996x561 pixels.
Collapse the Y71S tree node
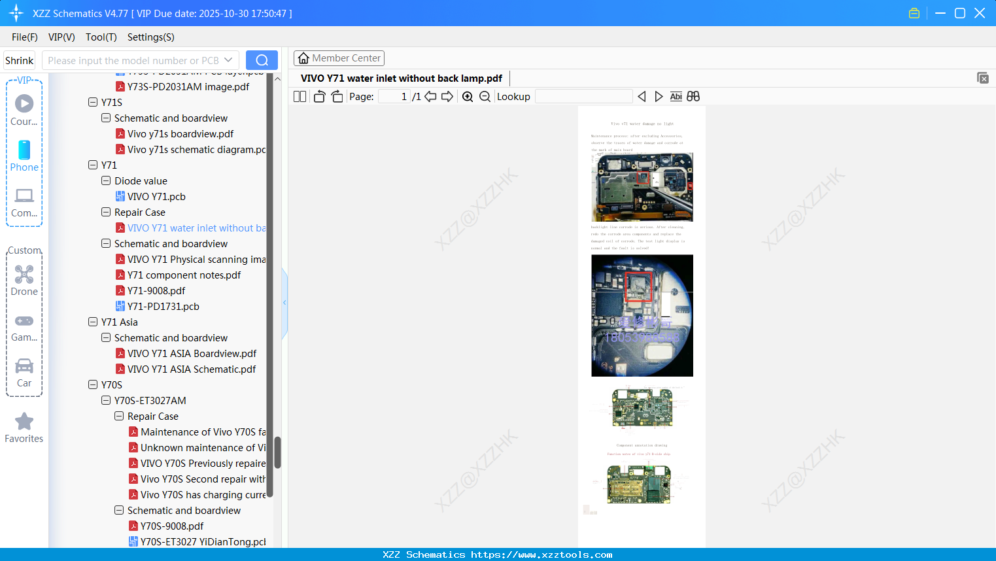(x=93, y=102)
